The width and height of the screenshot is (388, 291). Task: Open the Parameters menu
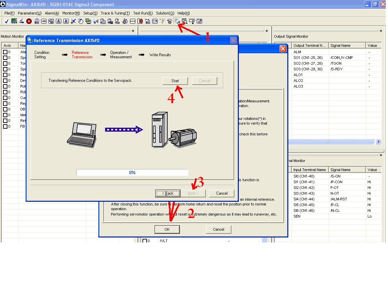pyautogui.click(x=30, y=13)
